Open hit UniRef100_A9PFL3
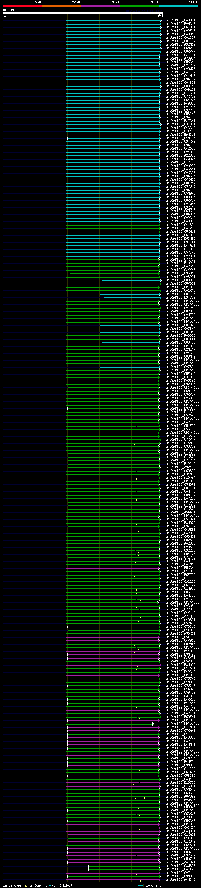Viewport: 201px width, 888px height. (180, 31)
